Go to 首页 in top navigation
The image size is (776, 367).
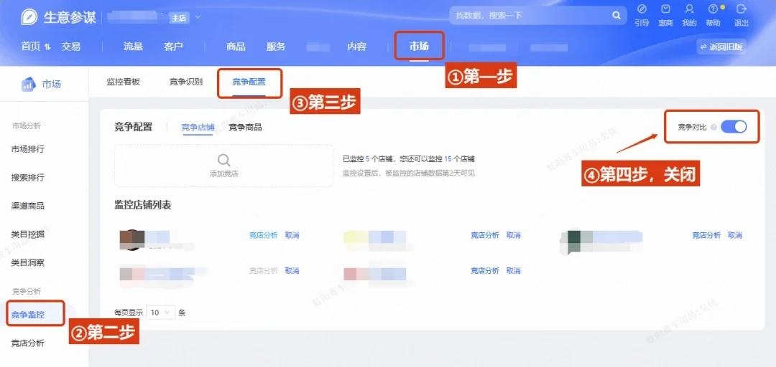point(31,47)
